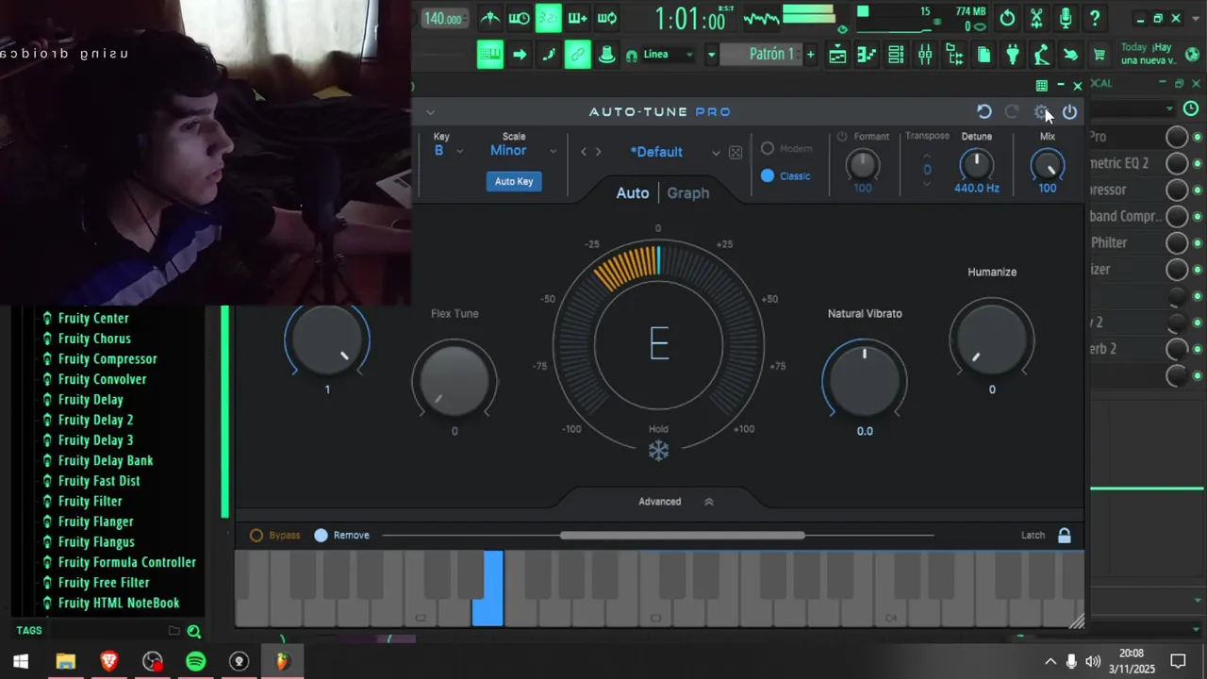This screenshot has height=679, width=1207.
Task: Open Brave browser from the taskbar
Action: 108,661
